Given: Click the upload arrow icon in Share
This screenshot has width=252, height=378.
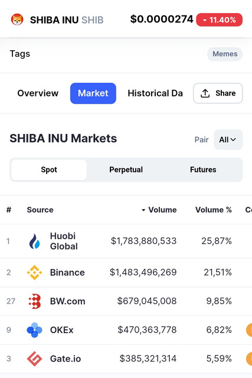Looking at the screenshot, I should coord(205,93).
